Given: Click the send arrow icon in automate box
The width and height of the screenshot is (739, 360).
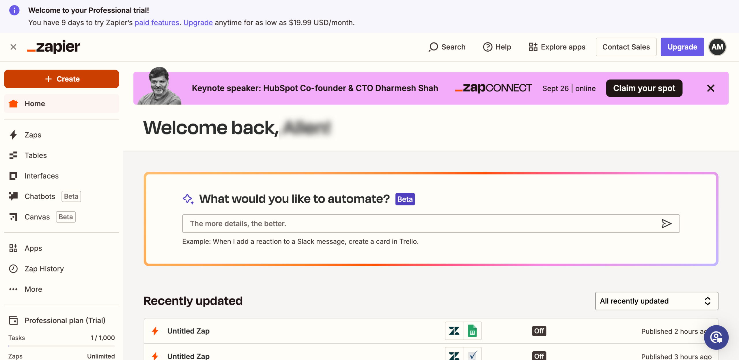Looking at the screenshot, I should point(666,224).
